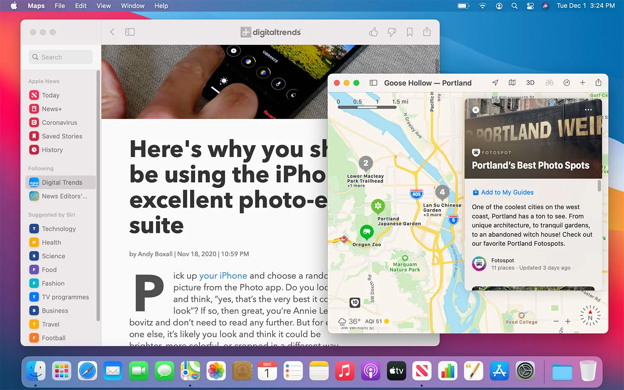Viewport: 624px width, 390px height.
Task: Click the current location arrow in Maps
Action: pos(495,82)
